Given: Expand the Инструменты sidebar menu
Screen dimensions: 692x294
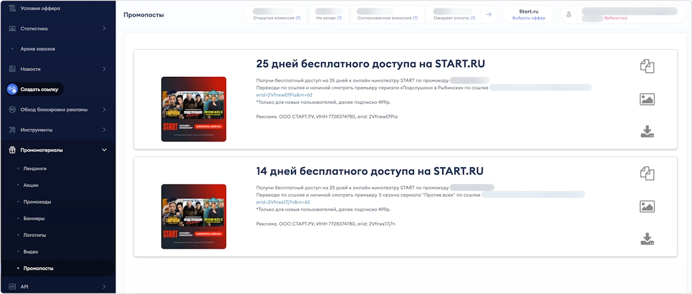Looking at the screenshot, I should pyautogui.click(x=104, y=130).
